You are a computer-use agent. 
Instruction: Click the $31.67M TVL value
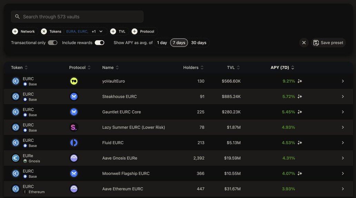(x=233, y=189)
